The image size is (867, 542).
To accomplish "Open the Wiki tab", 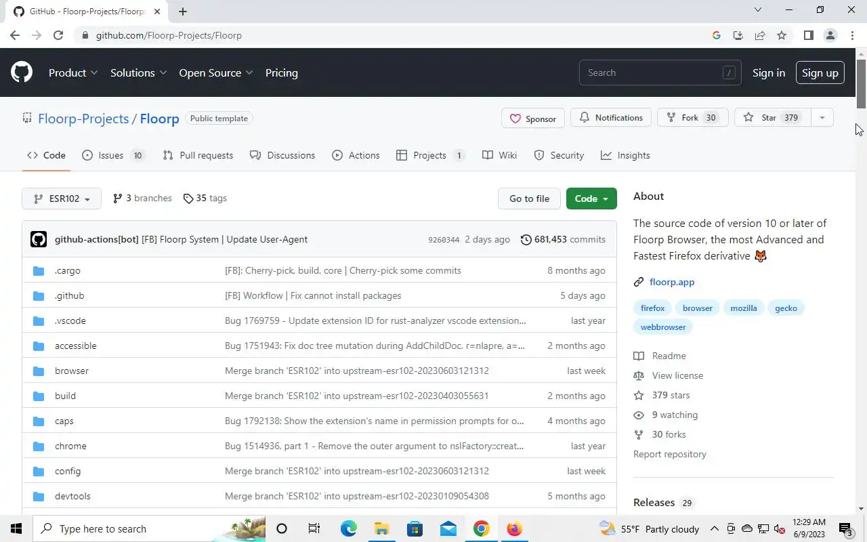I will (x=499, y=155).
